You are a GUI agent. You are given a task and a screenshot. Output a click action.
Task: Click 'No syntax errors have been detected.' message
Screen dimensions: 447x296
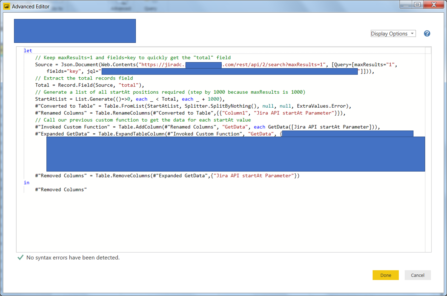pos(73,258)
